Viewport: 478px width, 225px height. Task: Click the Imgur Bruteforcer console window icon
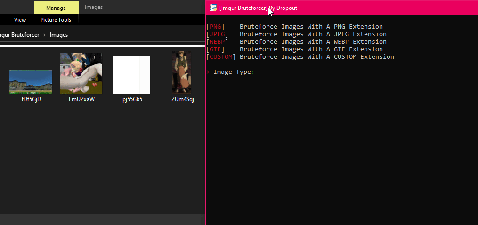click(x=213, y=8)
